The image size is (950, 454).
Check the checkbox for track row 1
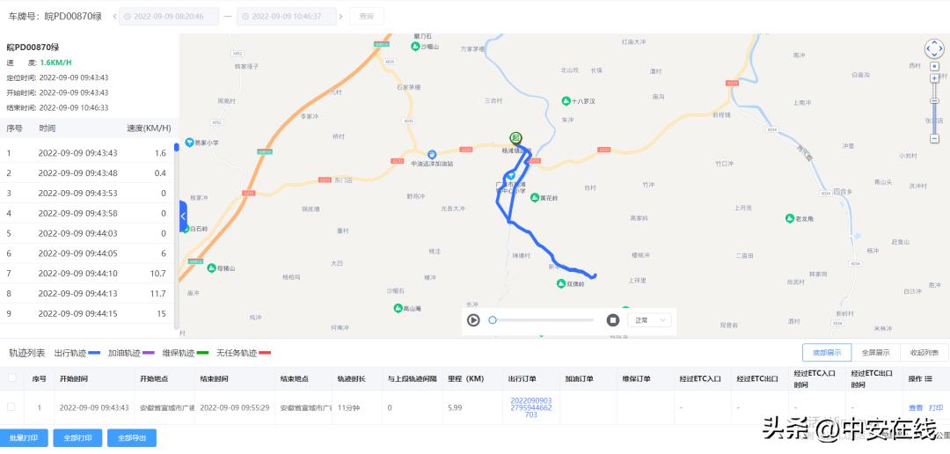tap(11, 407)
